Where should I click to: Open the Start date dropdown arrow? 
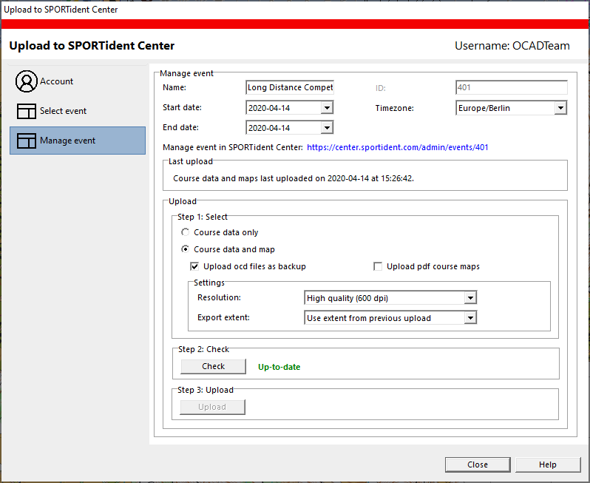point(327,108)
